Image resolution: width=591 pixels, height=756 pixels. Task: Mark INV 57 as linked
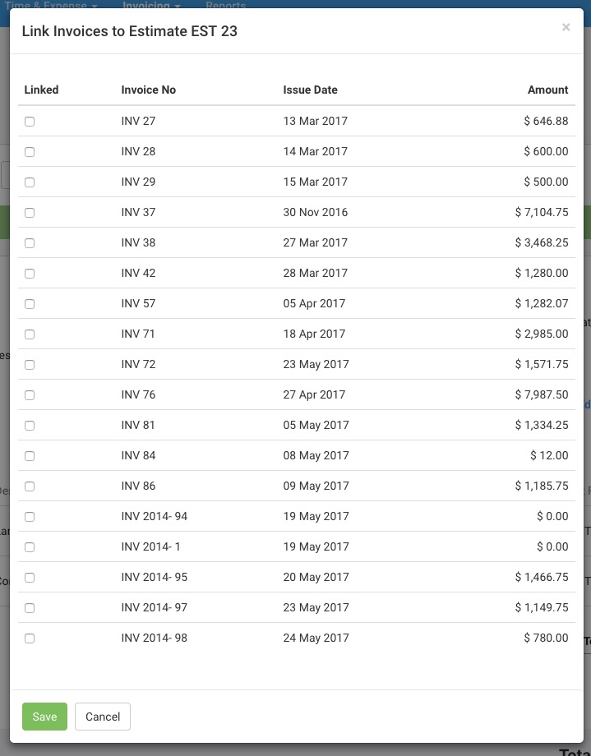coord(30,304)
